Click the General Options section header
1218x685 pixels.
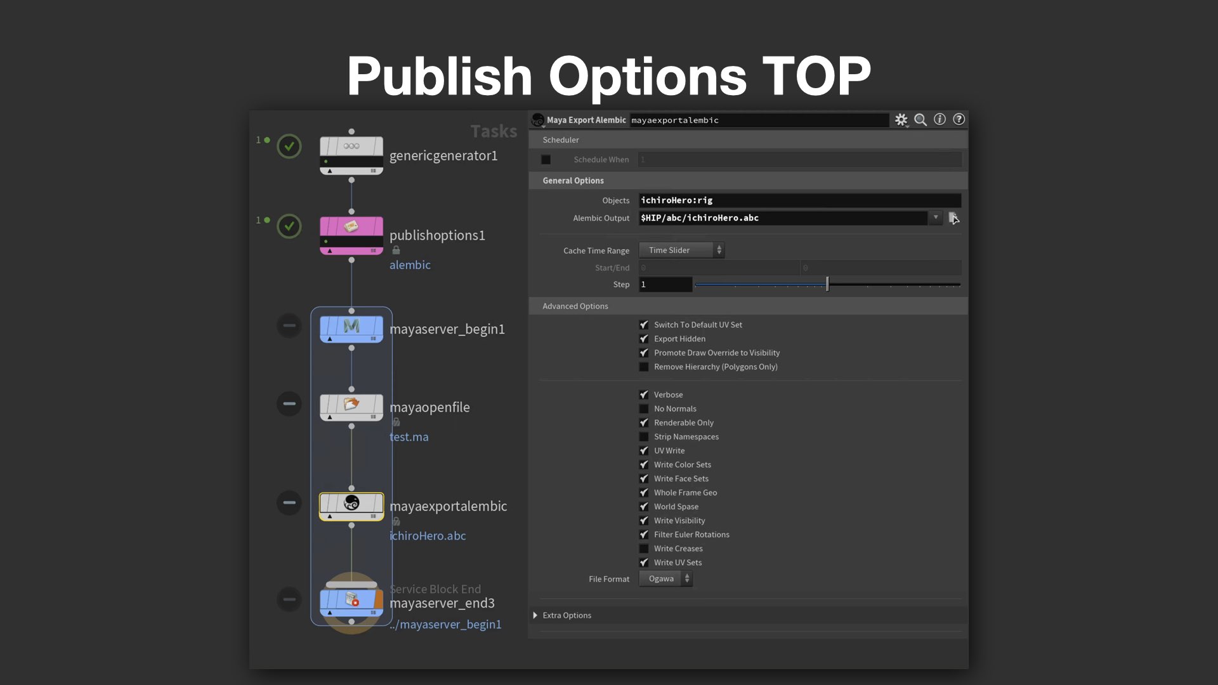click(748, 181)
